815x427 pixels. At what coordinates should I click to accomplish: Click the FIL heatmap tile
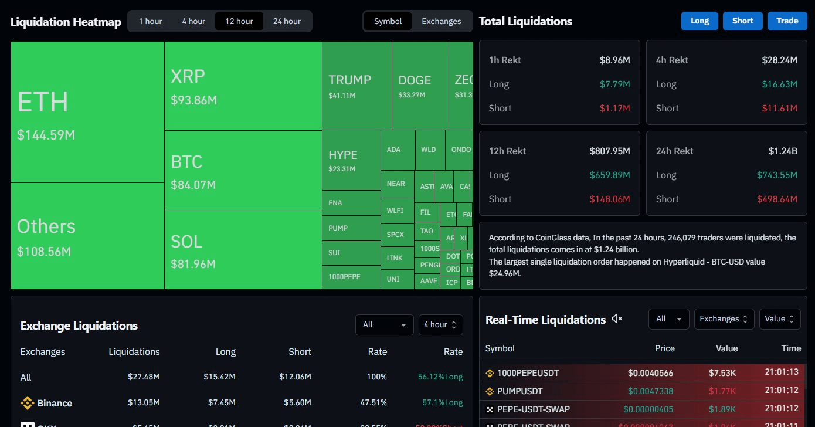427,212
